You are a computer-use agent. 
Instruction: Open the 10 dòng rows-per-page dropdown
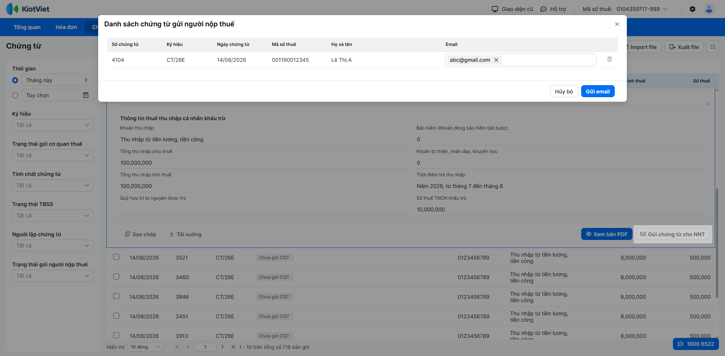click(145, 347)
